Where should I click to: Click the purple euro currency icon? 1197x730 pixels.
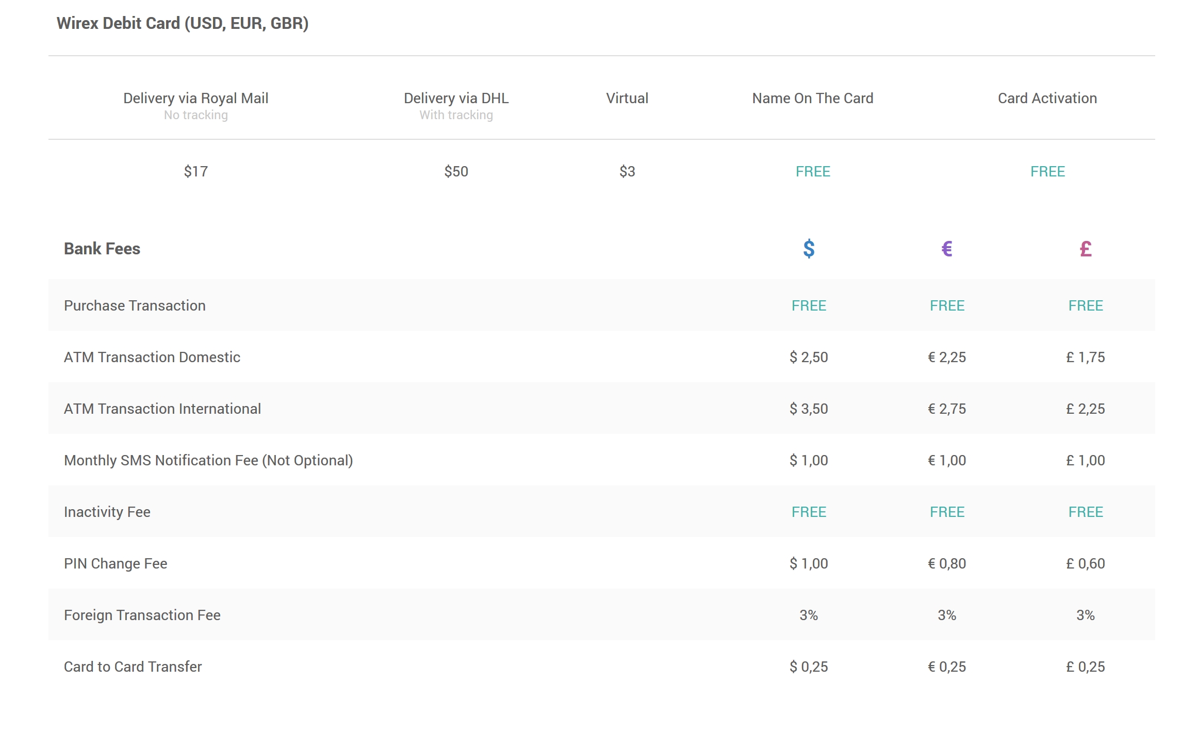click(x=947, y=249)
